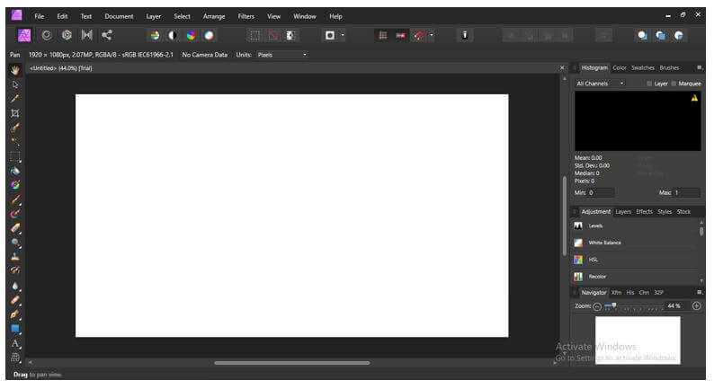Switch to the Effects tab
Screen dimensions: 723x389
tap(644, 212)
